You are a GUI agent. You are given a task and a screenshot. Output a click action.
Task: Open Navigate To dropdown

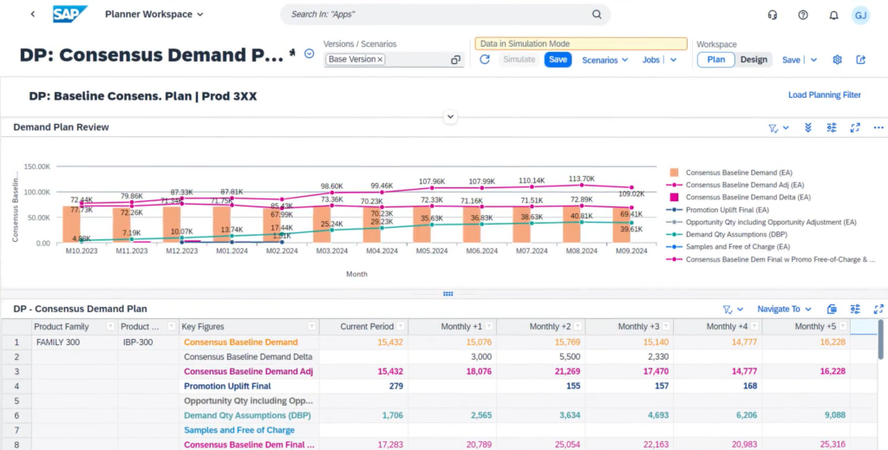click(x=784, y=309)
